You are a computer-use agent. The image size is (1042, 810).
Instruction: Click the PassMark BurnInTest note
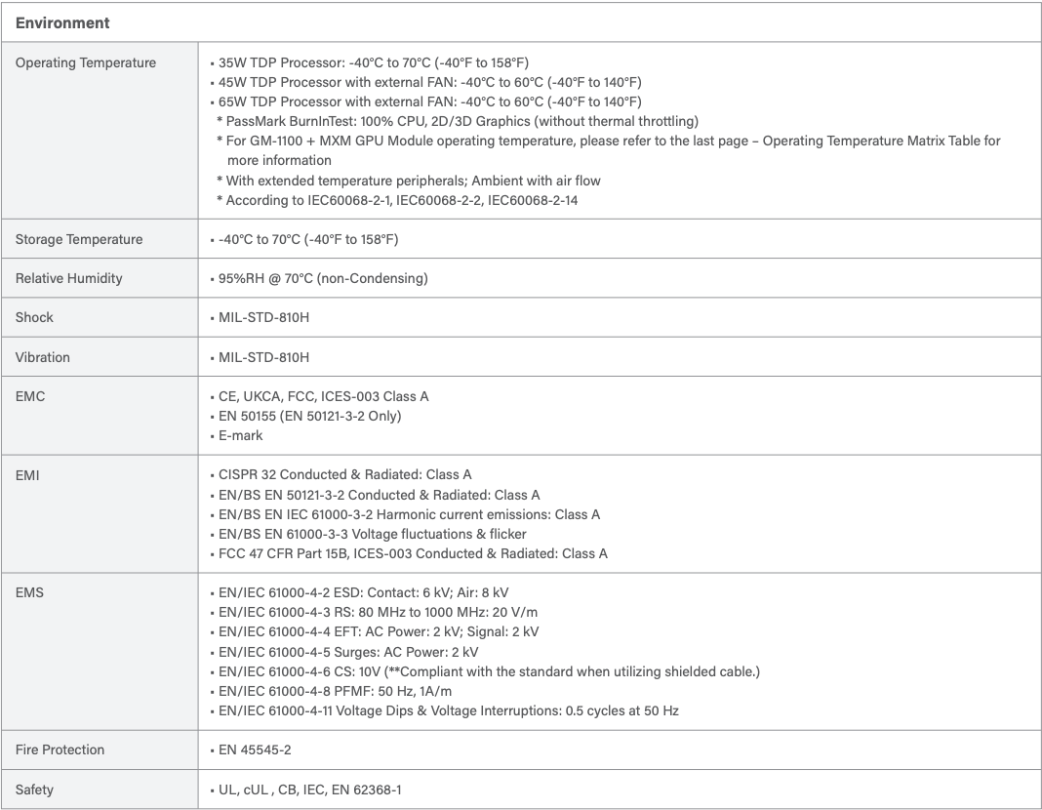click(x=459, y=122)
